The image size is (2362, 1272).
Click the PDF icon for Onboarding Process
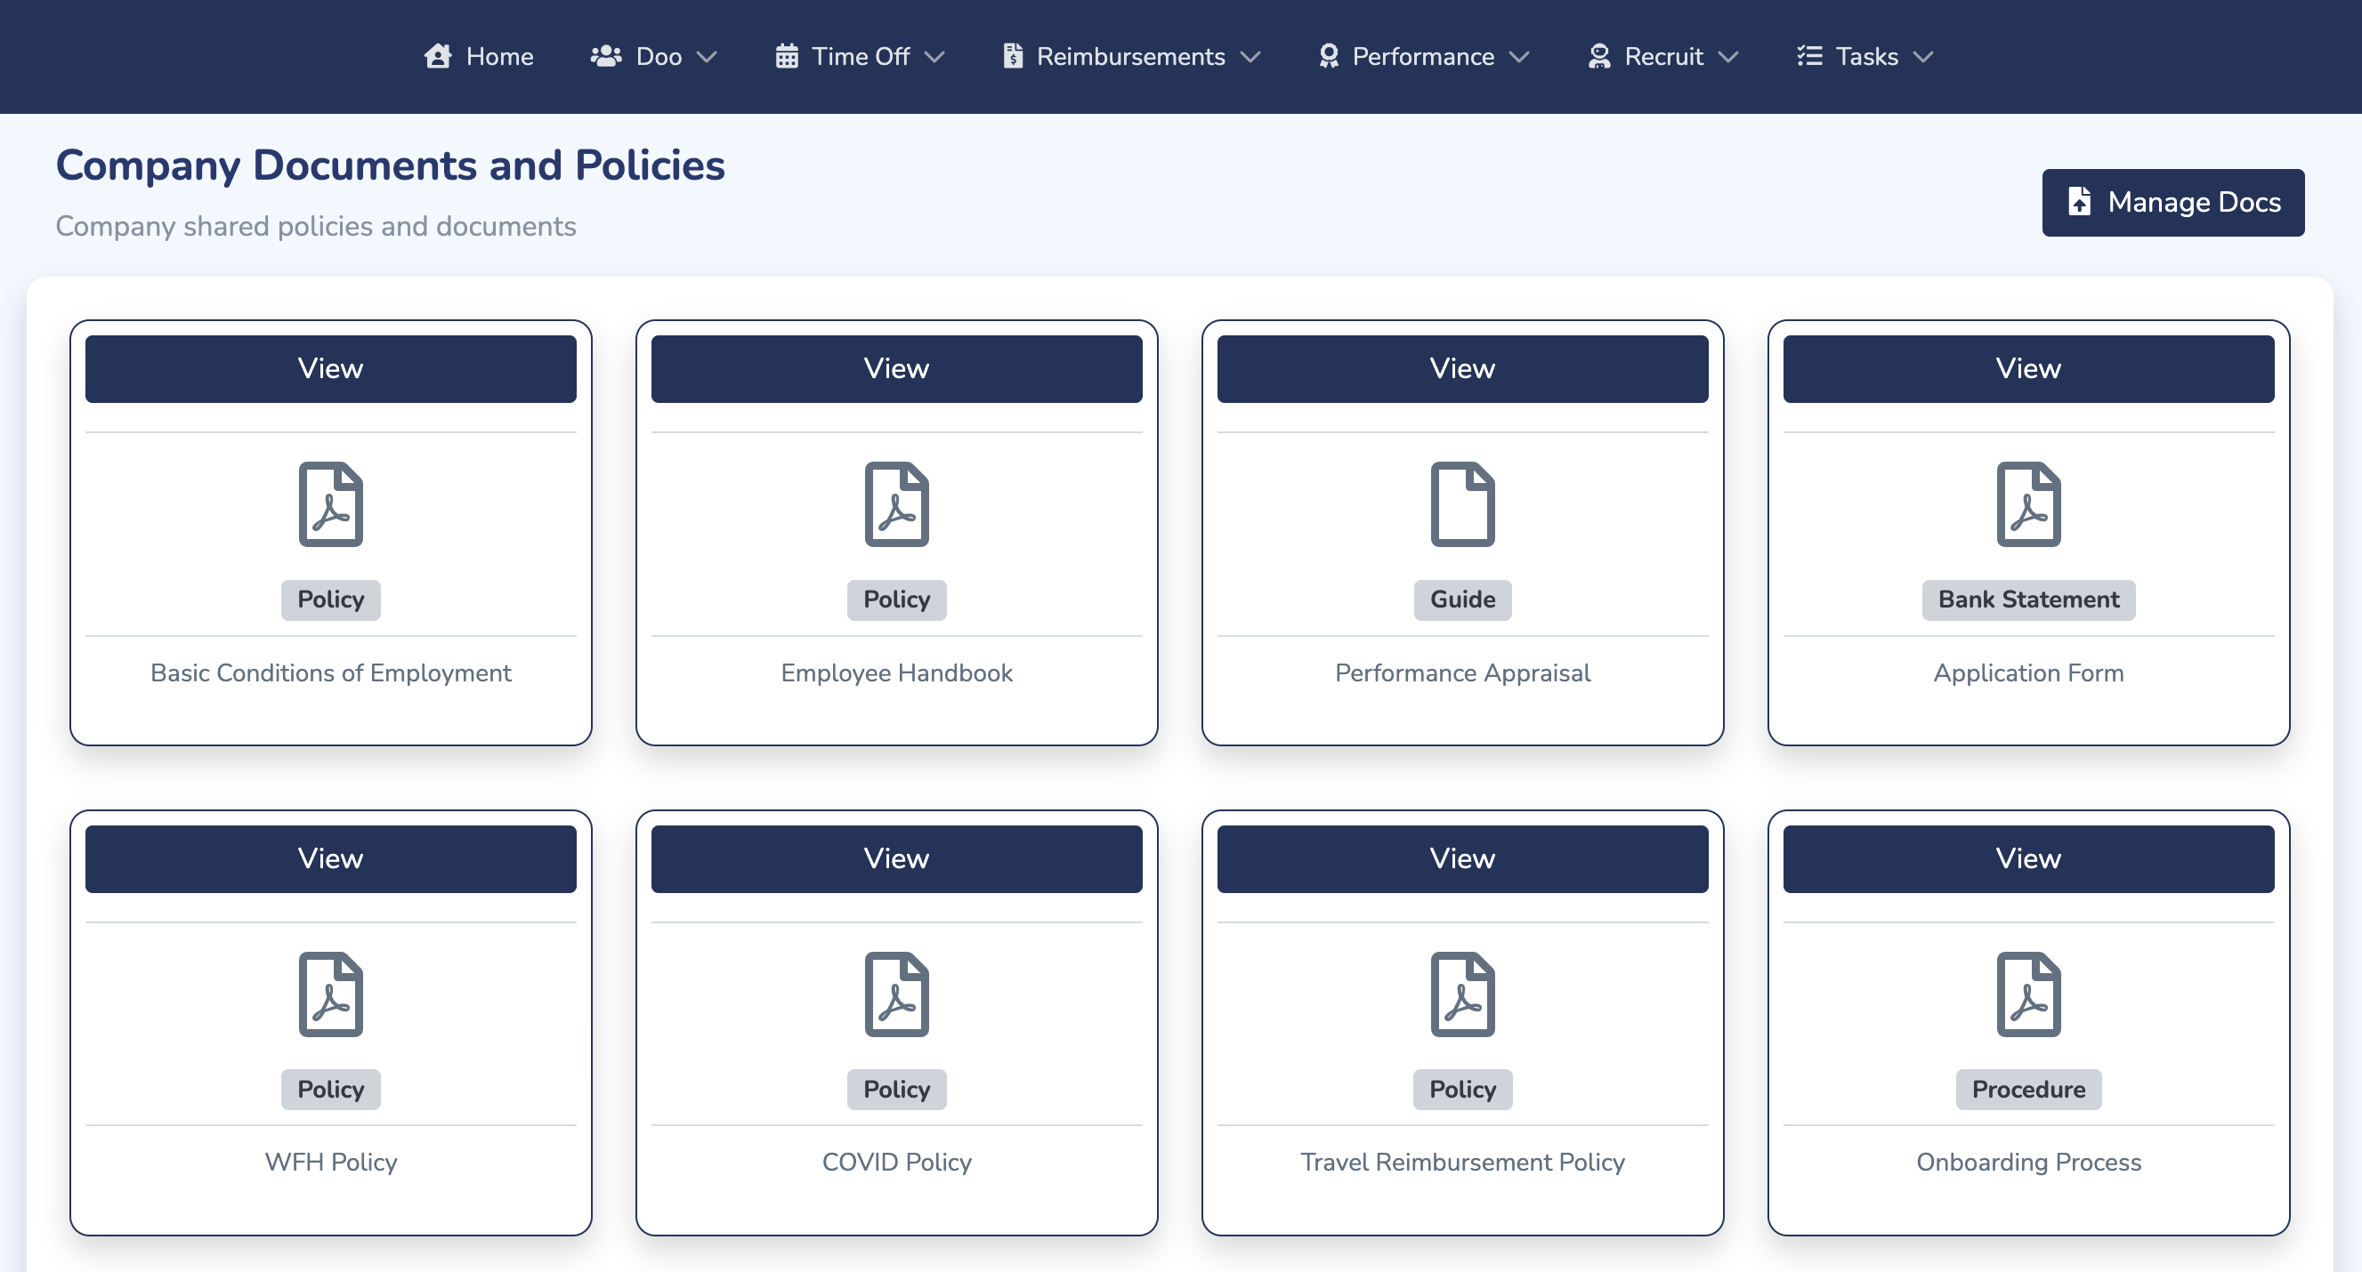tap(2028, 994)
